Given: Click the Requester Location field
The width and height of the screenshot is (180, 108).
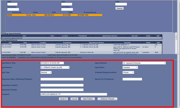Looking at the screenshot, I should pos(62,85).
